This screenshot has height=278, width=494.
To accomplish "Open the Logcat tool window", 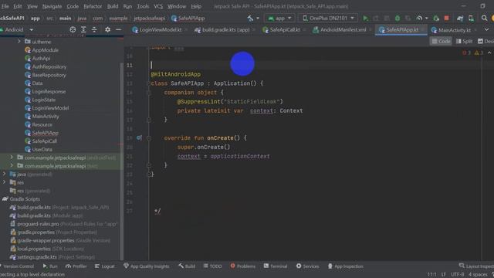I will click(105, 266).
